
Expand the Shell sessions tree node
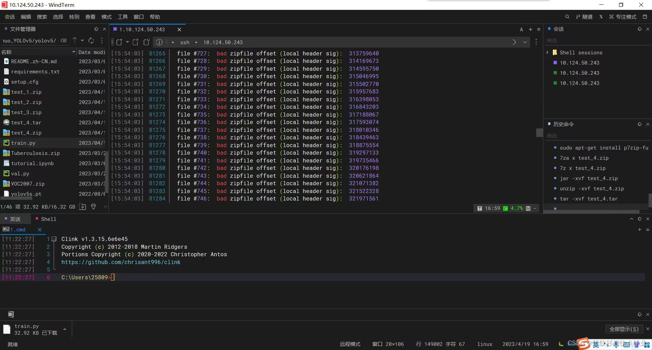pos(547,53)
